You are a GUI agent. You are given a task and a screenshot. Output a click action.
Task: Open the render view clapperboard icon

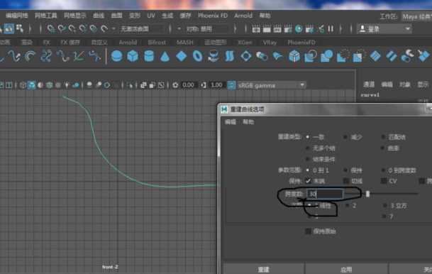pyautogui.click(x=256, y=28)
